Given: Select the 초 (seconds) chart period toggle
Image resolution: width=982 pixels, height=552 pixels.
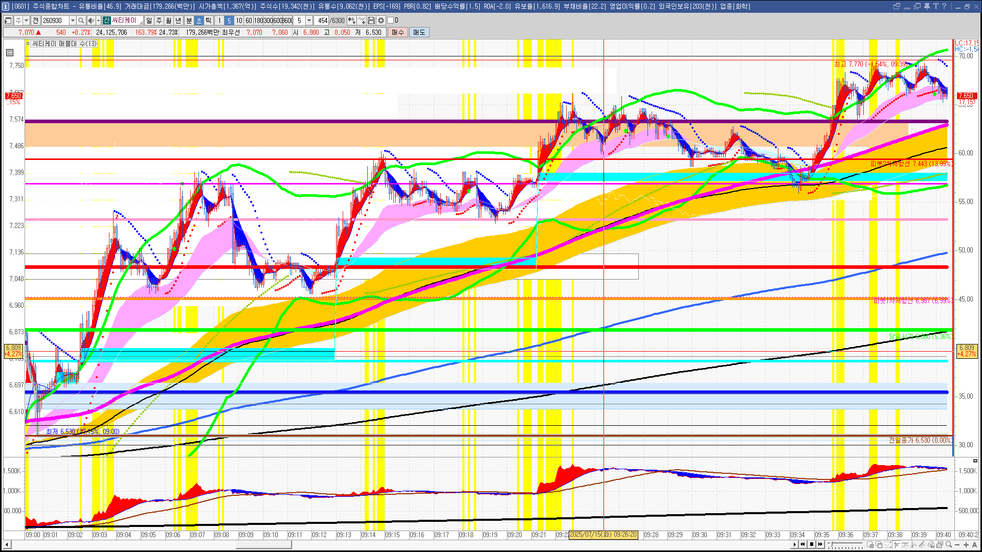Looking at the screenshot, I should 199,20.
